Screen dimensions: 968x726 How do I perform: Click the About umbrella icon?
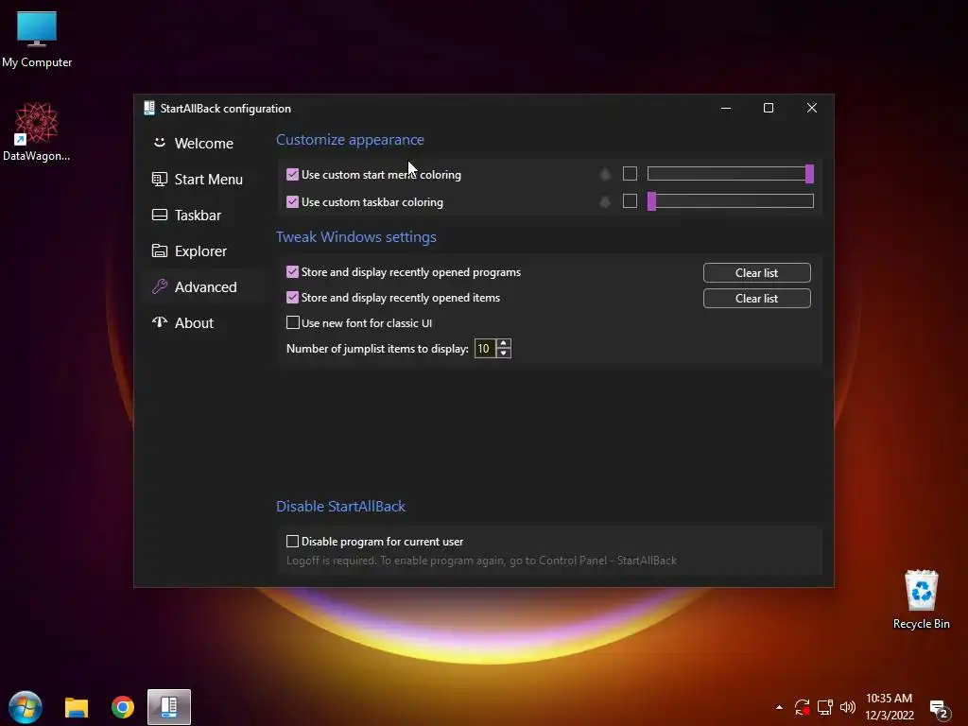tap(159, 322)
